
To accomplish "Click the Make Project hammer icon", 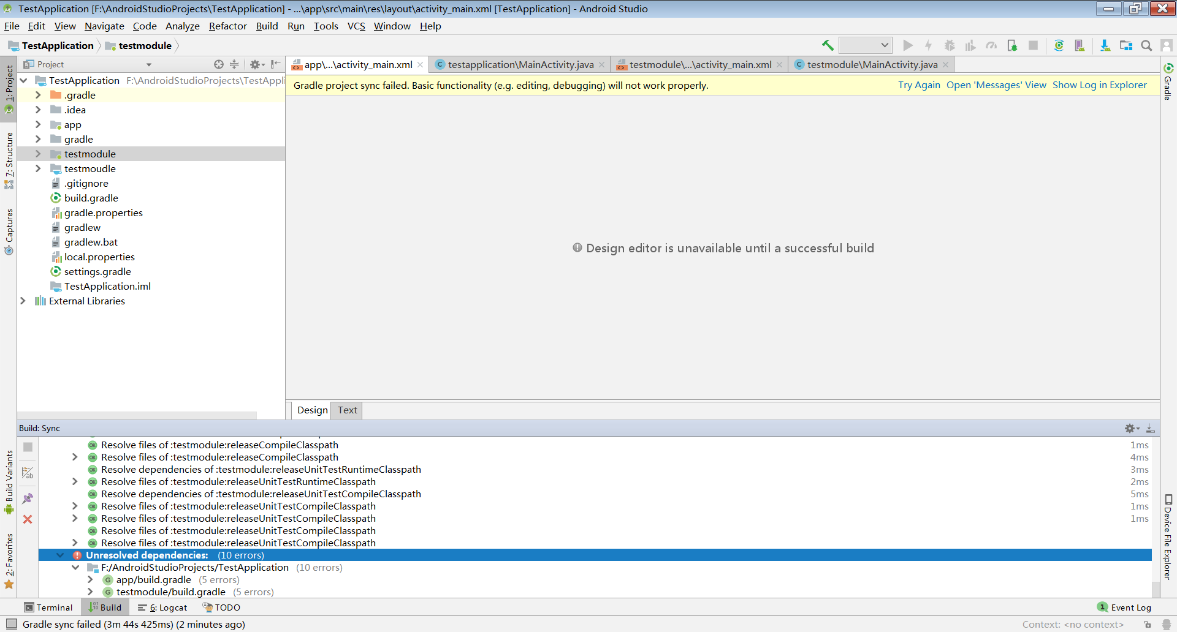I will coord(828,45).
